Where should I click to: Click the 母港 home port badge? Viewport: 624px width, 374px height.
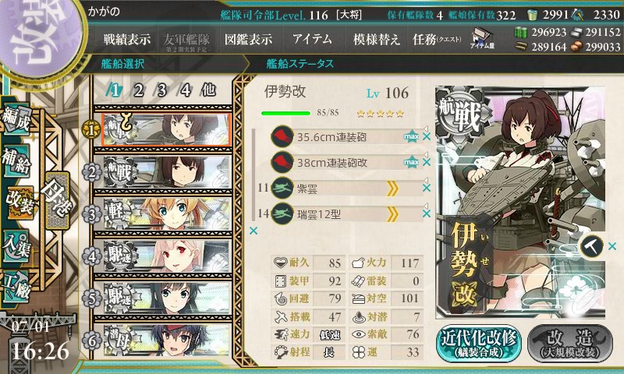tap(57, 200)
